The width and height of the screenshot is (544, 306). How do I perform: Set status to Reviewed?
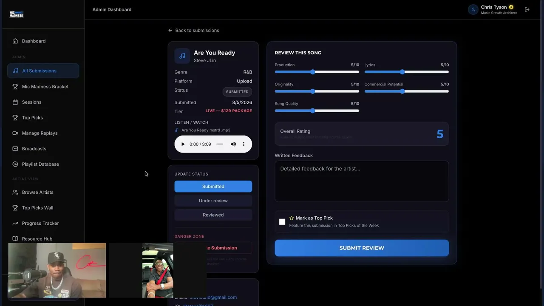(213, 215)
